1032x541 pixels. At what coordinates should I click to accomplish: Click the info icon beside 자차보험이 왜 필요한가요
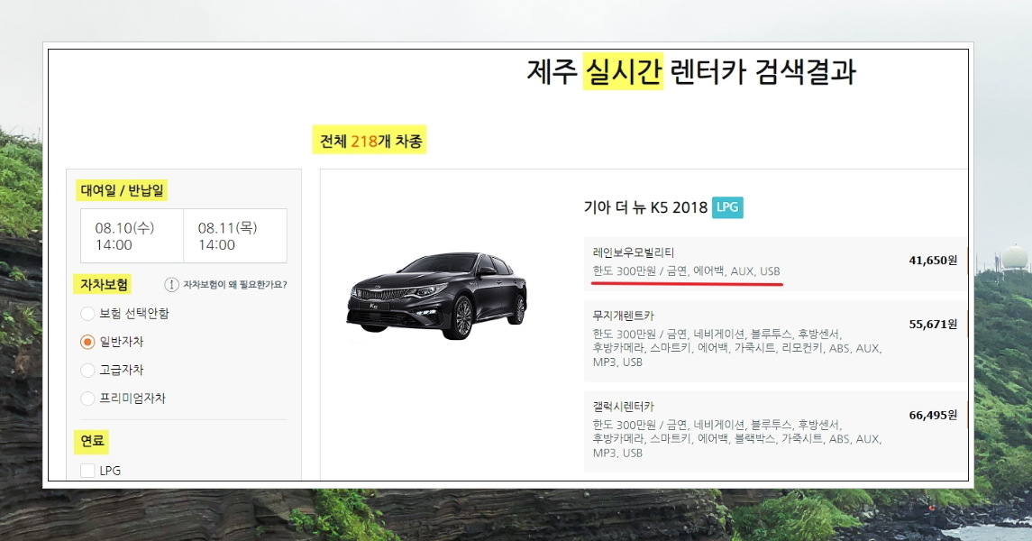click(x=171, y=285)
